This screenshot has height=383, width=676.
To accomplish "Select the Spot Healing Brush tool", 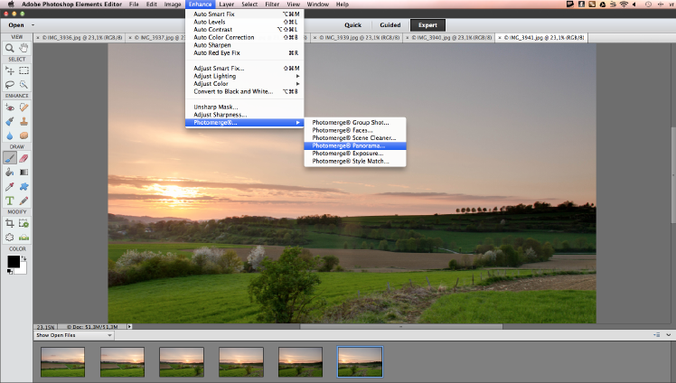I will click(23, 107).
